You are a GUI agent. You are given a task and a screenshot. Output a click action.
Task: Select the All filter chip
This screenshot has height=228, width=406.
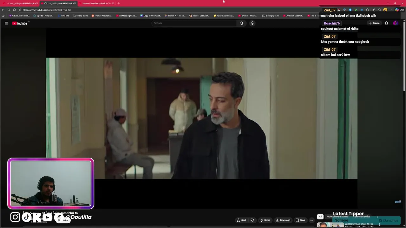tap(320, 217)
